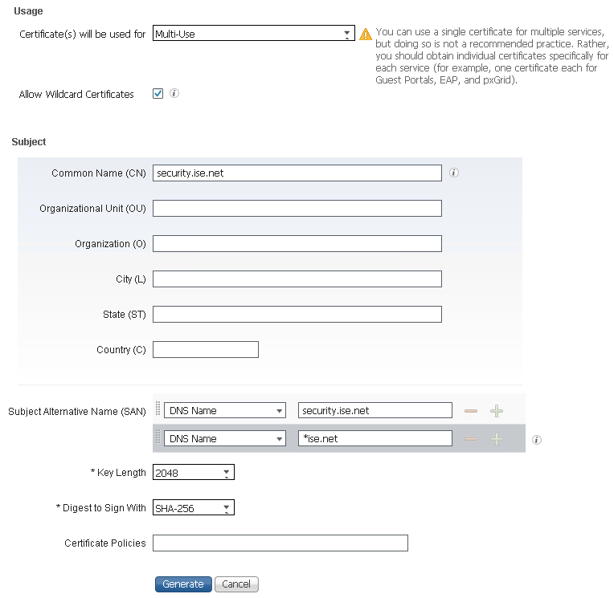Focus the Organization (O) field
This screenshot has width=614, height=598.
click(x=297, y=243)
